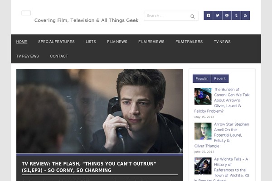This screenshot has width=272, height=181.
Task: Open the Twitter social icon
Action: pos(218,15)
